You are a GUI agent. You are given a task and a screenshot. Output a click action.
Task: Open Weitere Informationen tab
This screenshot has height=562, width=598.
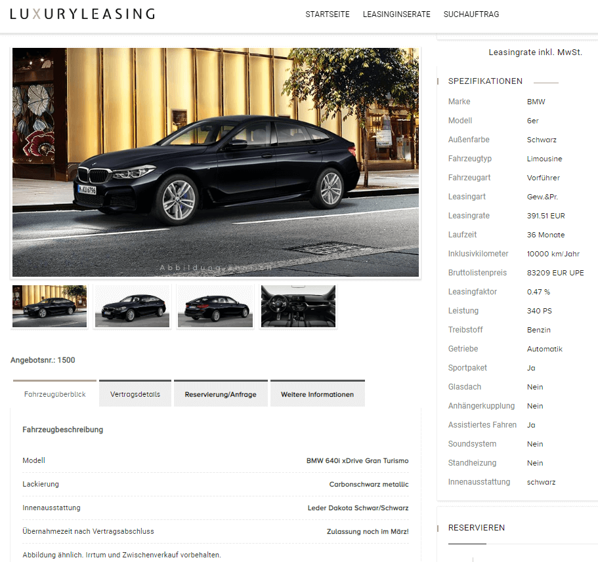tap(317, 394)
